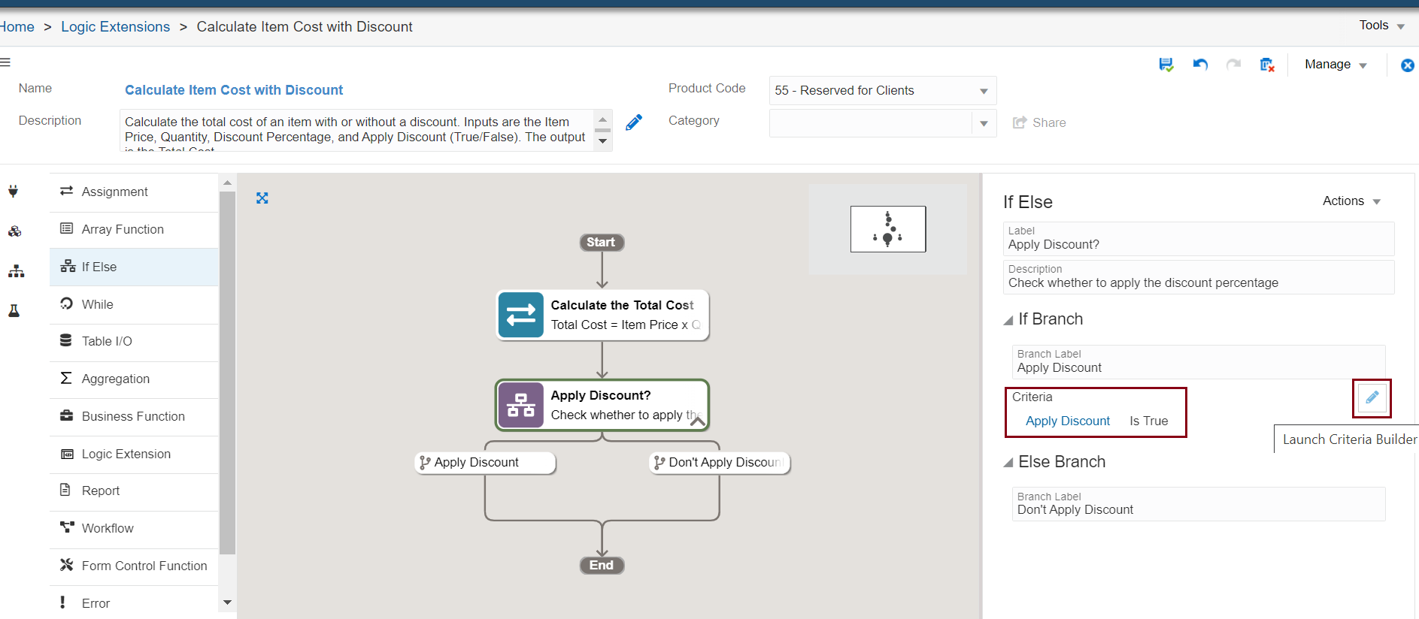Screen dimensions: 1419x619
Task: Select the flask test icon in sidebar
Action: 14,310
